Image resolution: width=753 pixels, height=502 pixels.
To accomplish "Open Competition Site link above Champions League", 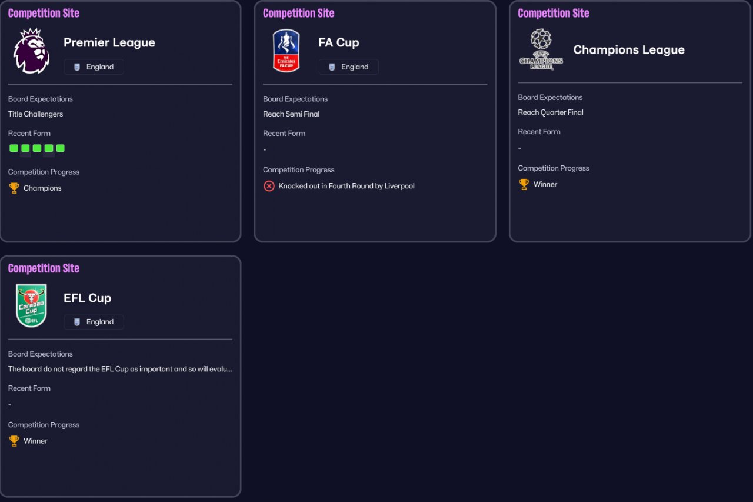I will 553,13.
